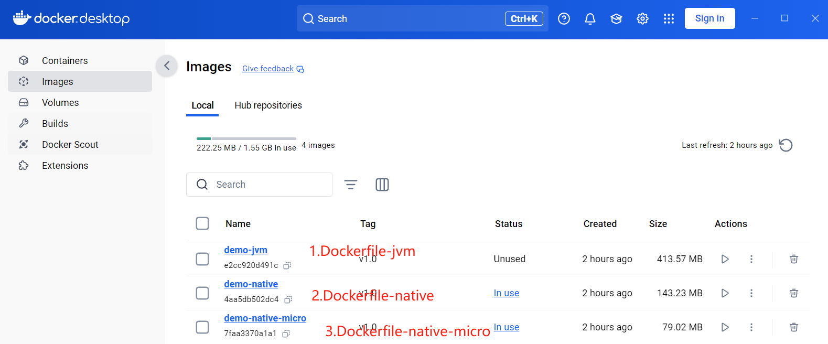Click the Containers cube icon
Image resolution: width=828 pixels, height=344 pixels.
[x=24, y=60]
